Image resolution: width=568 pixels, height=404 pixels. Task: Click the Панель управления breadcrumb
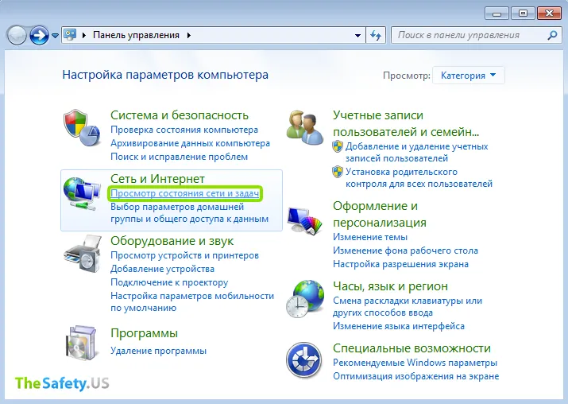[x=136, y=35]
